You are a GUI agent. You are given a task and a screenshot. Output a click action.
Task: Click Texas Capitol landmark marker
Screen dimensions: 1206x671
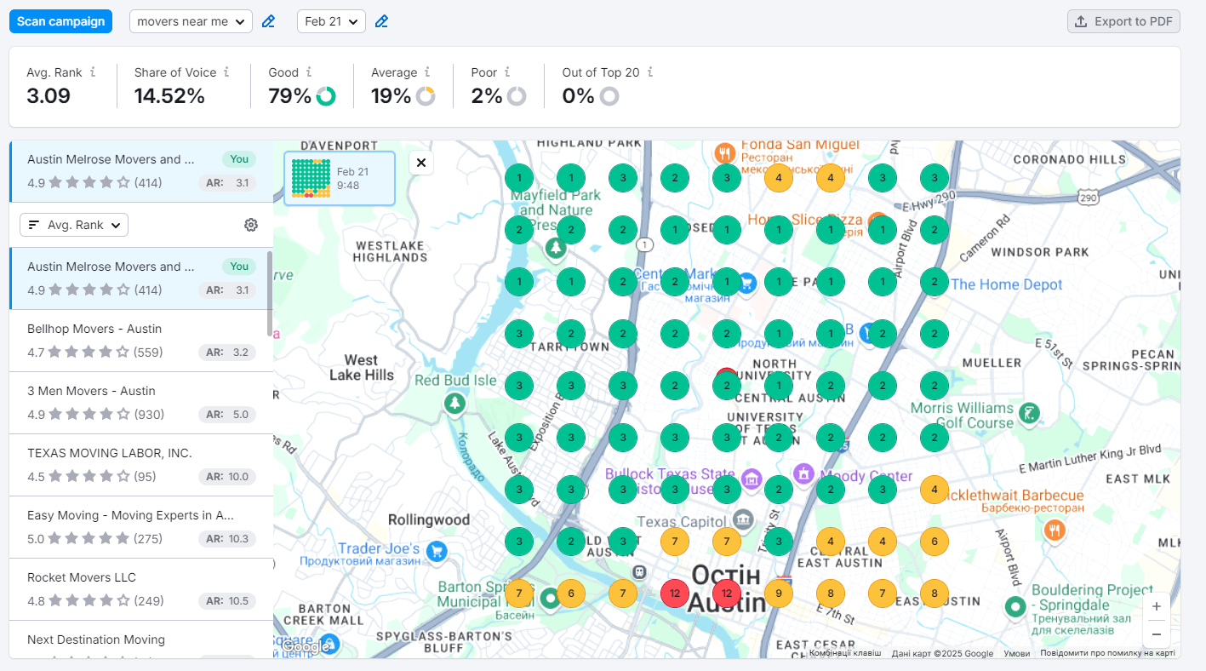pyautogui.click(x=743, y=519)
